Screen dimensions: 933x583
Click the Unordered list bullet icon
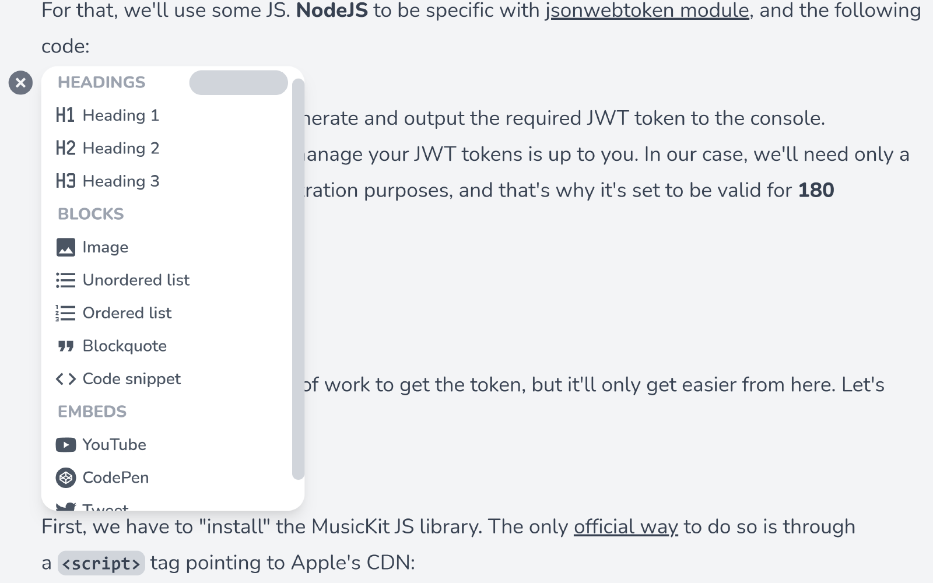click(65, 280)
